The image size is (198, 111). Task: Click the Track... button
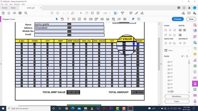pos(177,101)
